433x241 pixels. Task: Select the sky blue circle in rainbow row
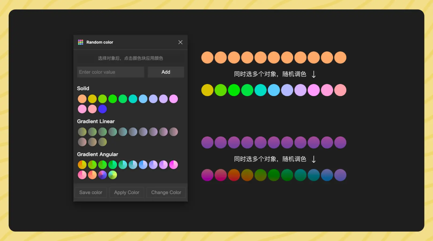click(274, 90)
